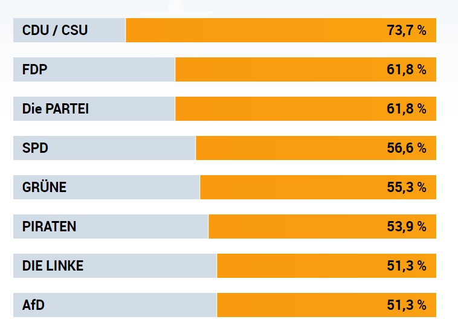458x334 pixels.
Task: Select the 53,9 % value for PIRATEN
Action: pyautogui.click(x=407, y=226)
